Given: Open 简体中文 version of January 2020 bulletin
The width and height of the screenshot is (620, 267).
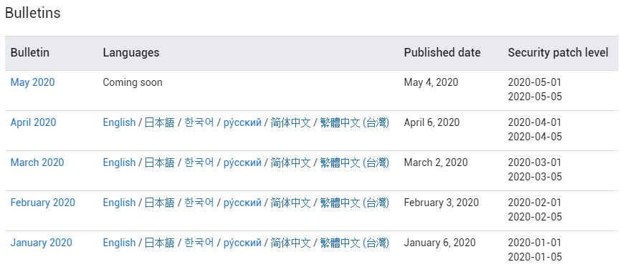Looking at the screenshot, I should tap(290, 243).
